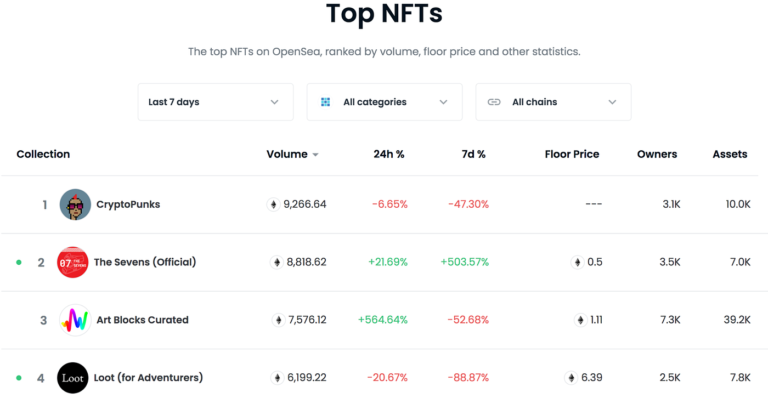768x404 pixels.
Task: Click the CryptoPunks floor price dashes
Action: [594, 204]
